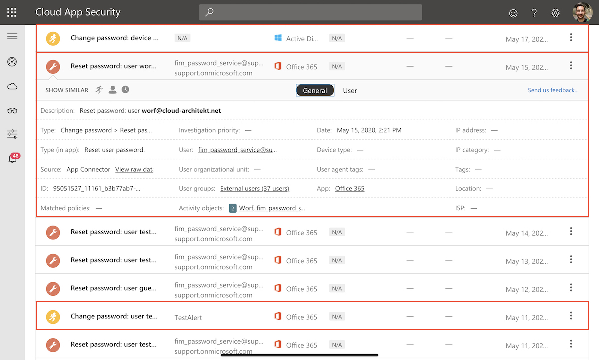The height and width of the screenshot is (360, 599).
Task: Click the ID value '95051527_11161_b3b77ab7-...'
Action: tap(97, 188)
